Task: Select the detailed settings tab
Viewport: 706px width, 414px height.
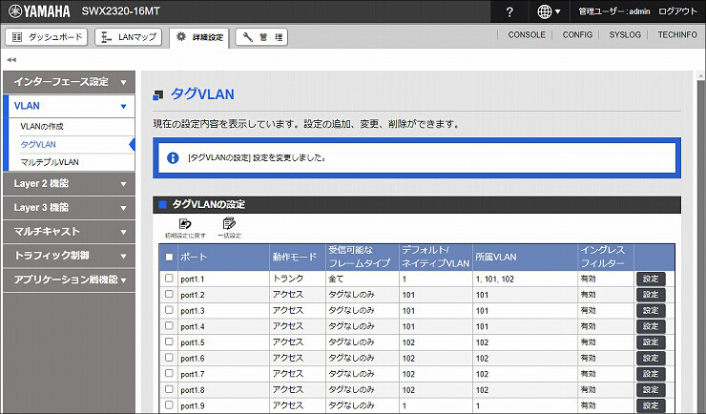Action: (199, 37)
